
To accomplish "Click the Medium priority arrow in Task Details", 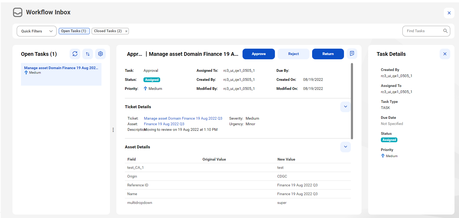I will pos(383,156).
